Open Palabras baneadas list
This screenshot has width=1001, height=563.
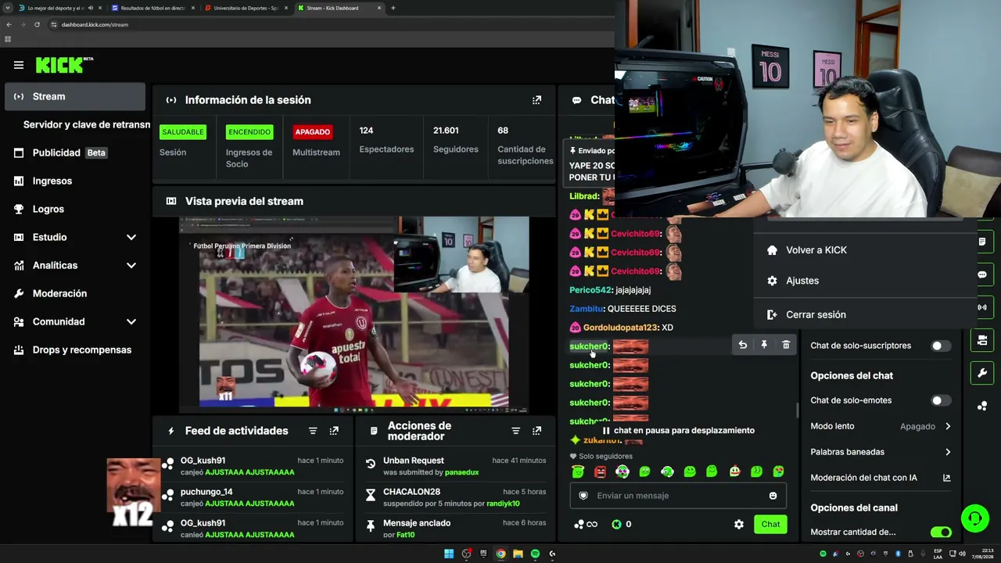click(881, 452)
